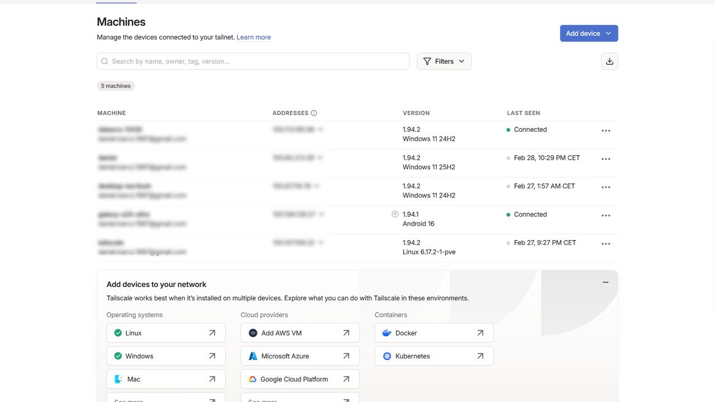Screen dimensions: 715x402
Task: Collapse the Add devices panel
Action: click(606, 283)
